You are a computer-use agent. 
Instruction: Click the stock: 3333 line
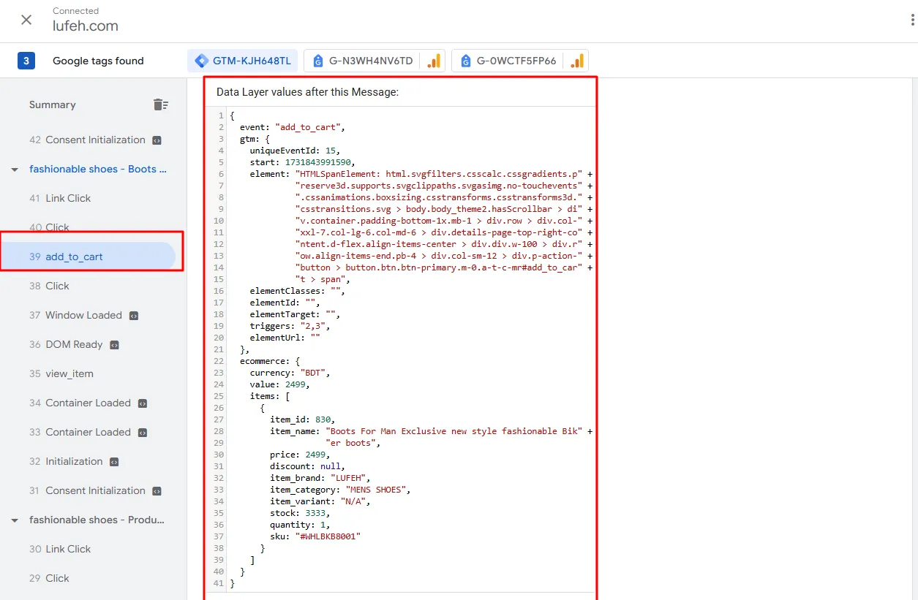[x=300, y=513]
